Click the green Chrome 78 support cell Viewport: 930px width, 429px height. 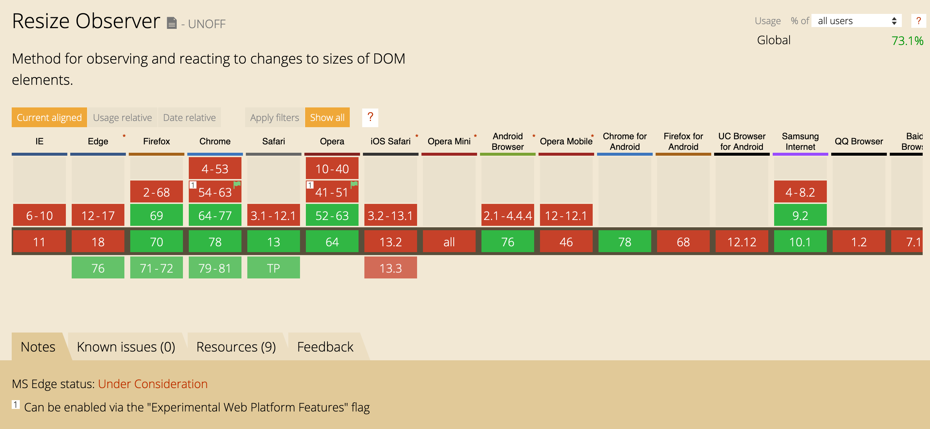(x=215, y=242)
